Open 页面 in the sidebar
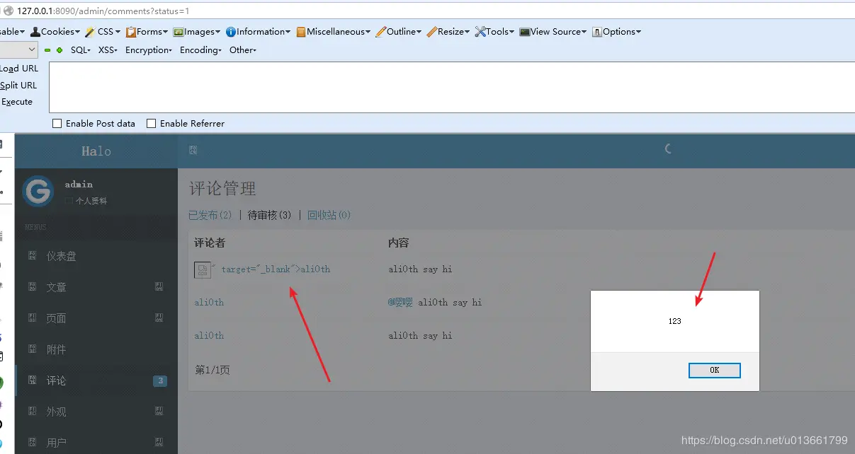This screenshot has width=855, height=454. [56, 318]
